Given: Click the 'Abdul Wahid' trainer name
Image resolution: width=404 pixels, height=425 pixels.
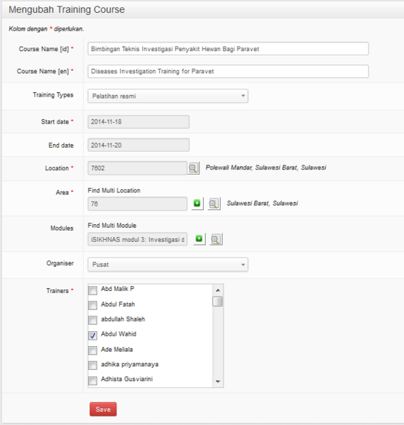Looking at the screenshot, I should pyautogui.click(x=119, y=334).
